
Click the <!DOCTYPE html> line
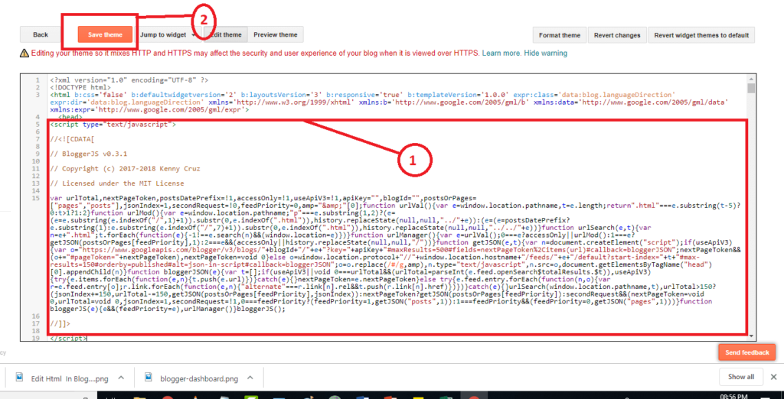click(80, 87)
